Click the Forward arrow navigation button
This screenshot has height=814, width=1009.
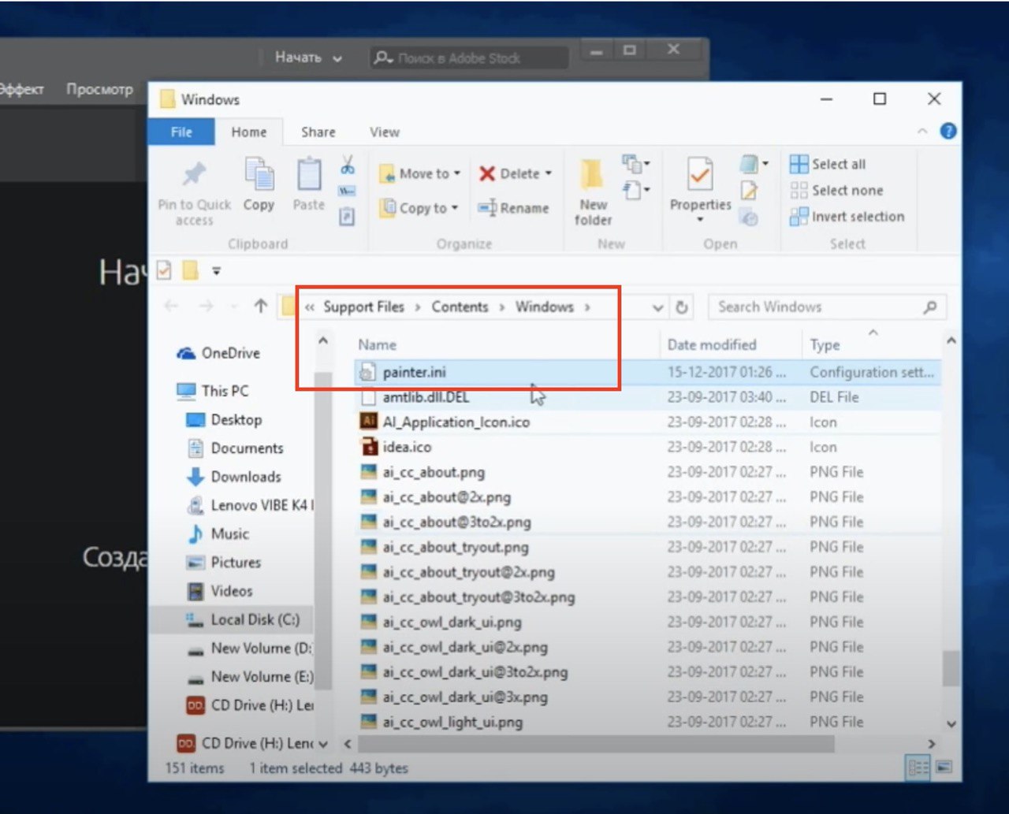[206, 307]
